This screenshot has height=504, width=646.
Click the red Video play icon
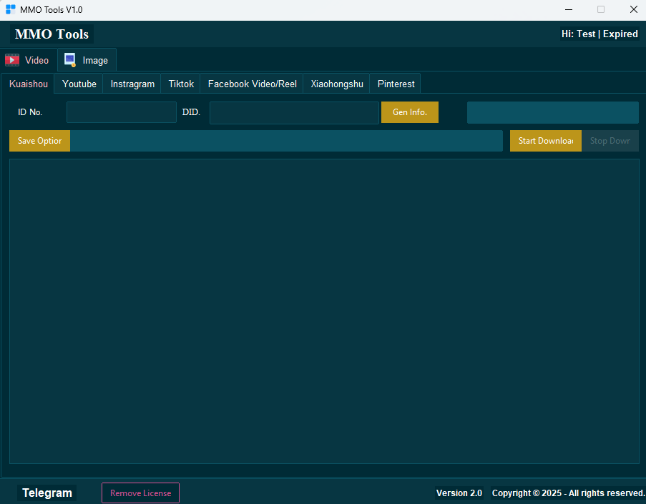12,60
